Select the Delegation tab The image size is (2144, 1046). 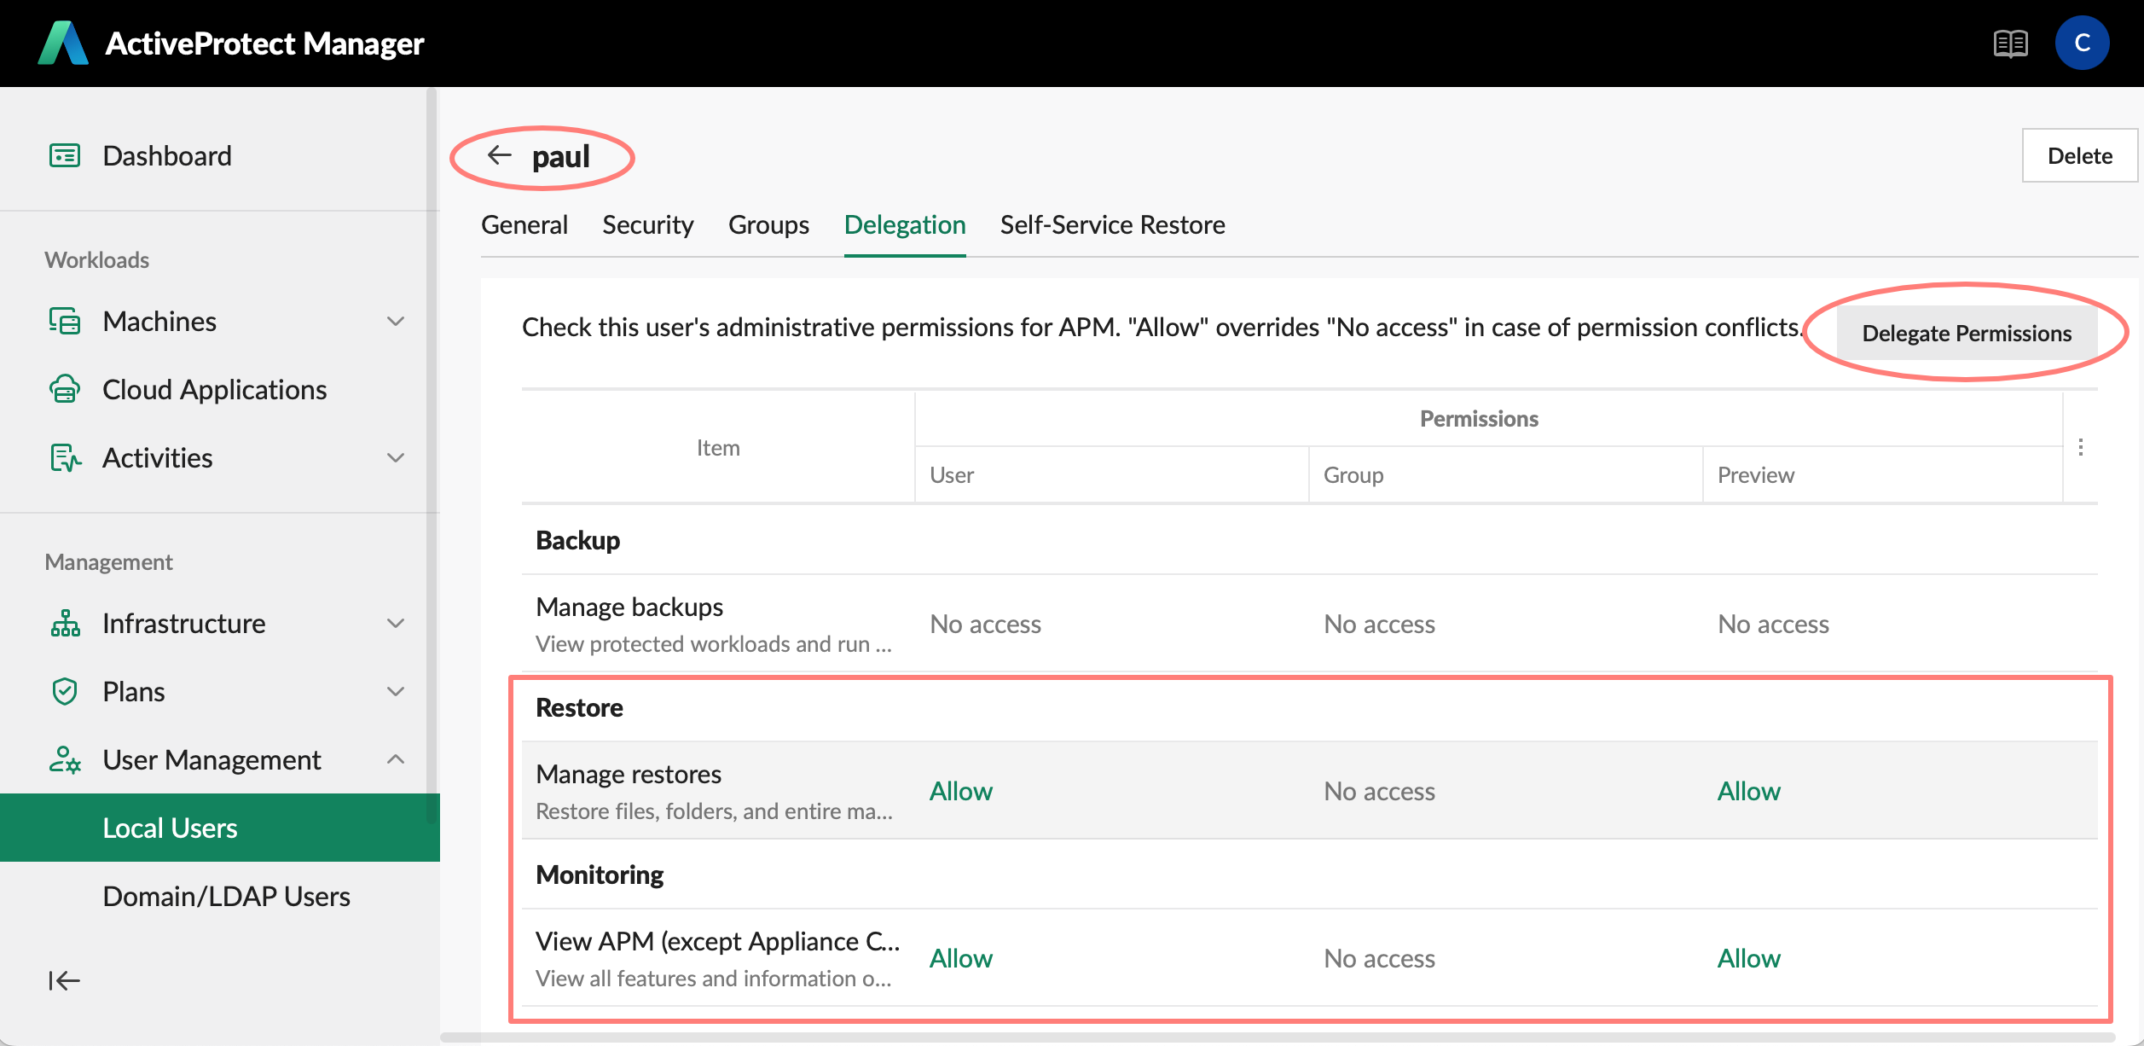click(905, 224)
